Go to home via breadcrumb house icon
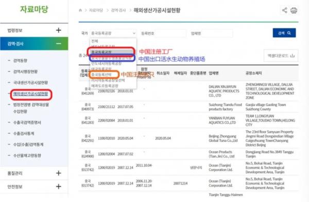 point(80,10)
